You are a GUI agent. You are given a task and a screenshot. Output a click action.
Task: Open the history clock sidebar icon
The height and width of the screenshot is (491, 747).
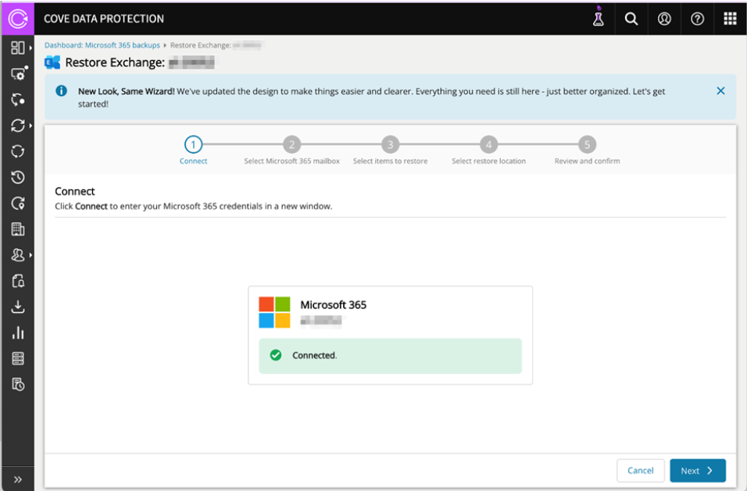pos(18,177)
